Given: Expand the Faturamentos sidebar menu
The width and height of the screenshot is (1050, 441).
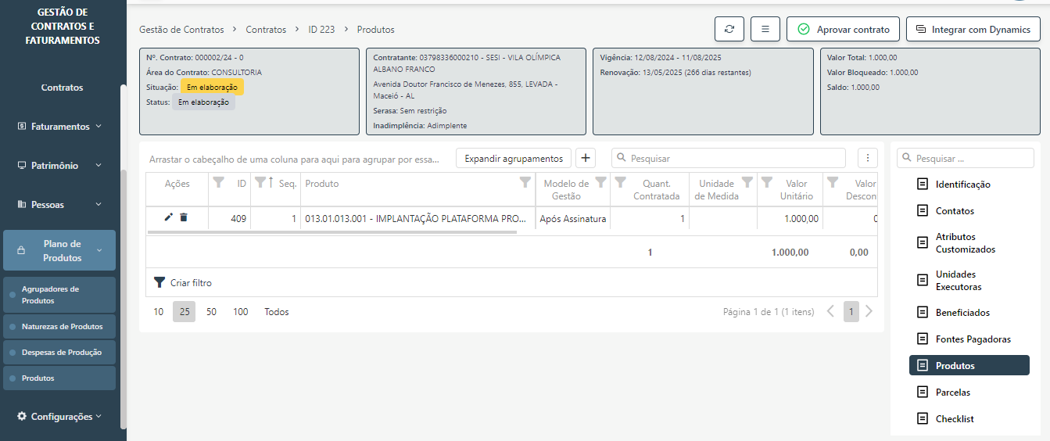Looking at the screenshot, I should click(62, 126).
